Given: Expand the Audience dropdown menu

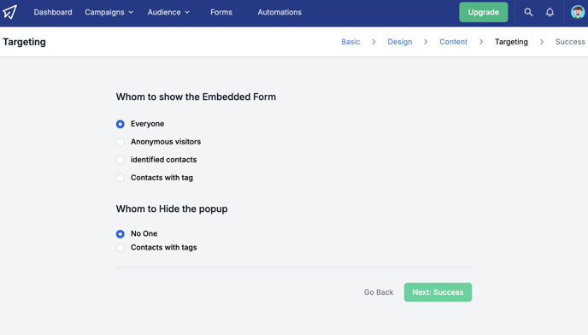Looking at the screenshot, I should click(168, 12).
